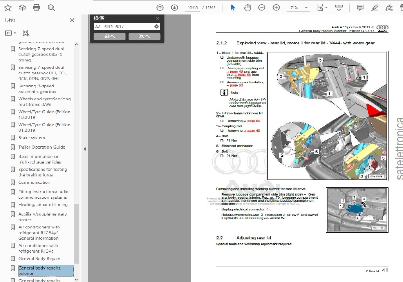The image size is (403, 282).
Task: Zoom in with plus button
Action: click(276, 8)
